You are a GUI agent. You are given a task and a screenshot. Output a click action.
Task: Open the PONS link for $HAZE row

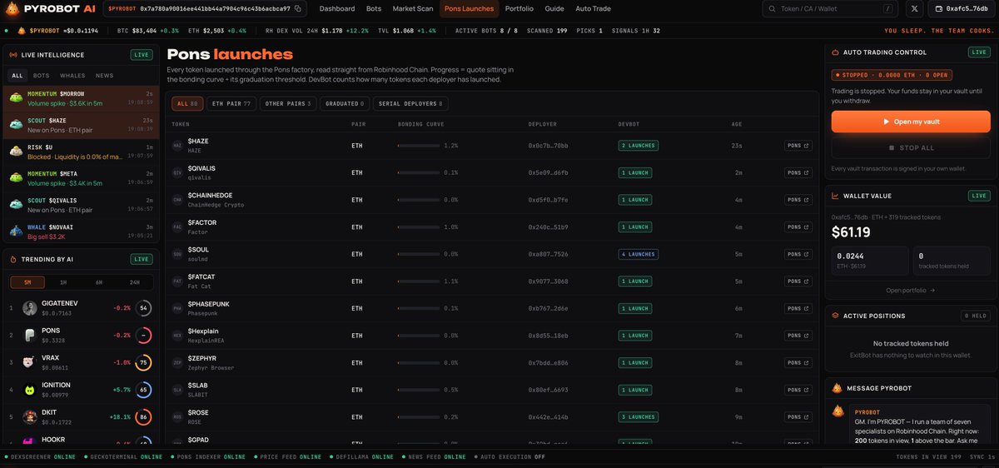(x=798, y=146)
